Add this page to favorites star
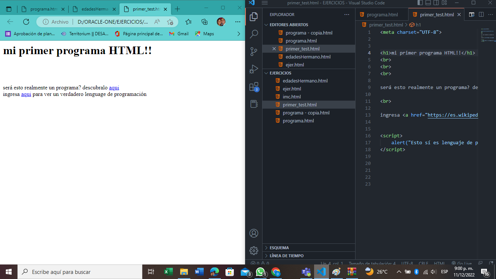Viewport: 496px width, 279px height. click(170, 22)
